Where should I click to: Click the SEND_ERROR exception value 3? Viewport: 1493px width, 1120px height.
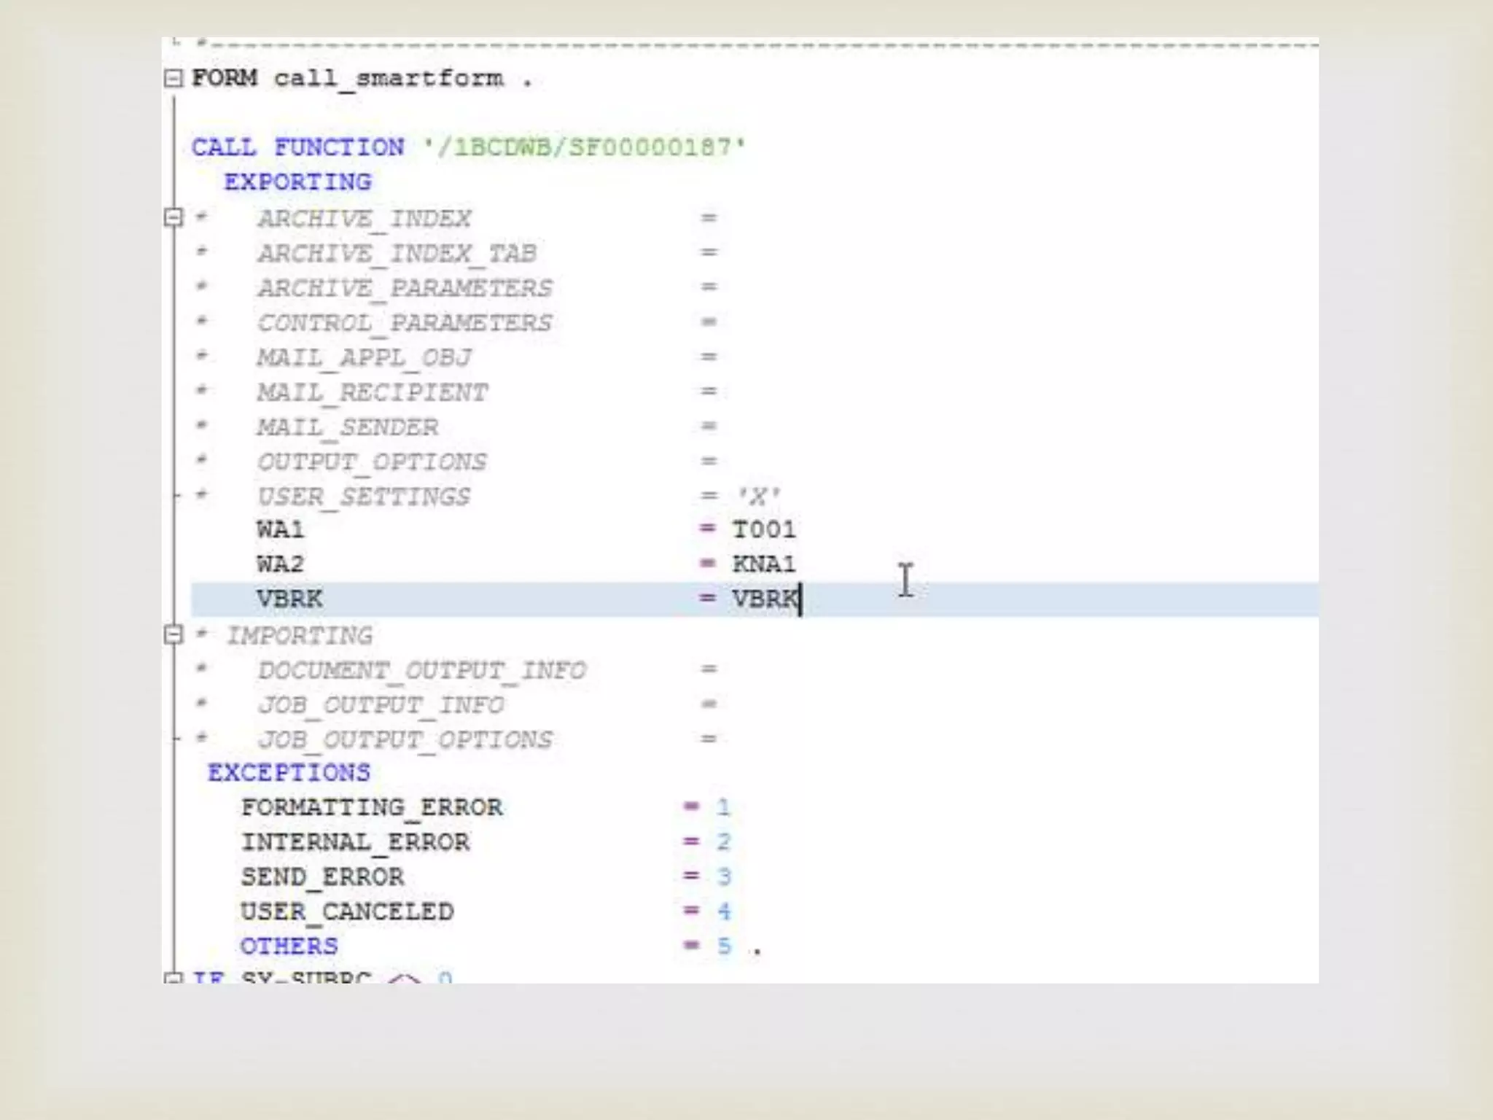point(723,876)
